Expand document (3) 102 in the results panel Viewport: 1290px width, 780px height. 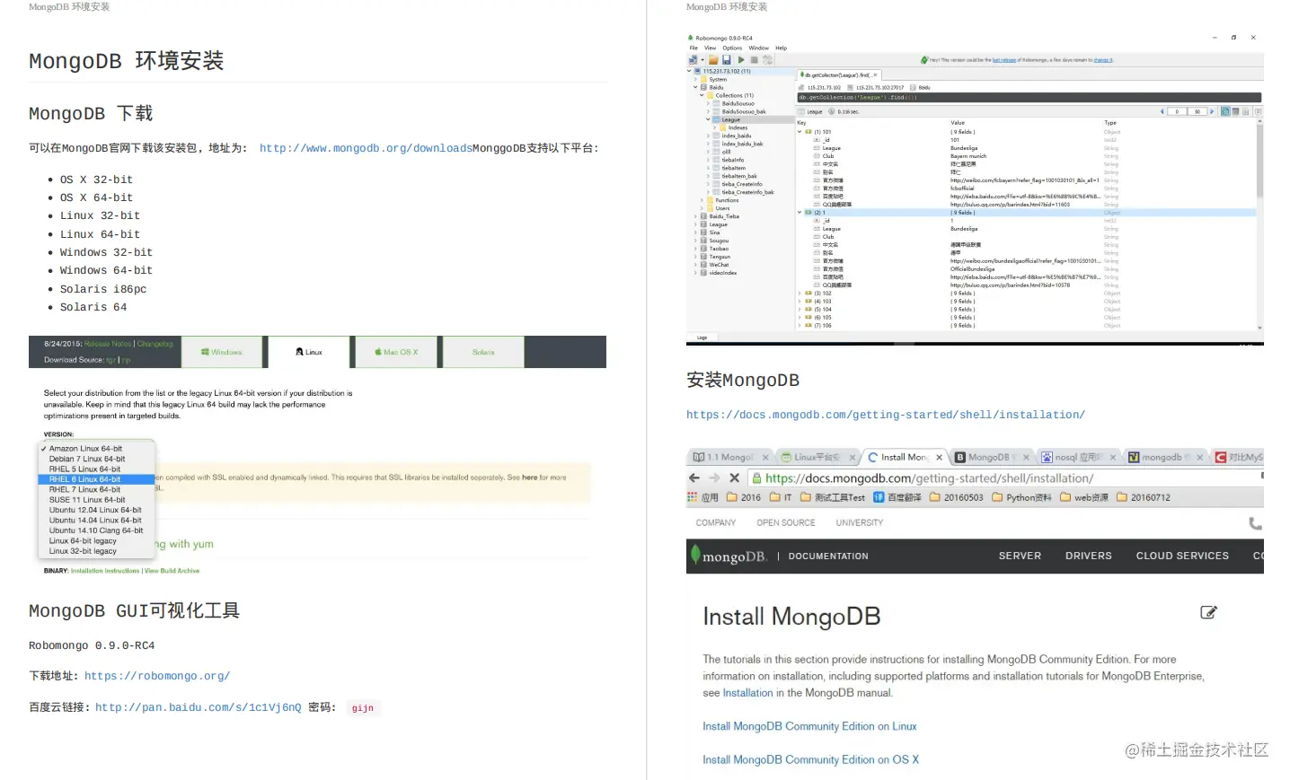click(799, 294)
